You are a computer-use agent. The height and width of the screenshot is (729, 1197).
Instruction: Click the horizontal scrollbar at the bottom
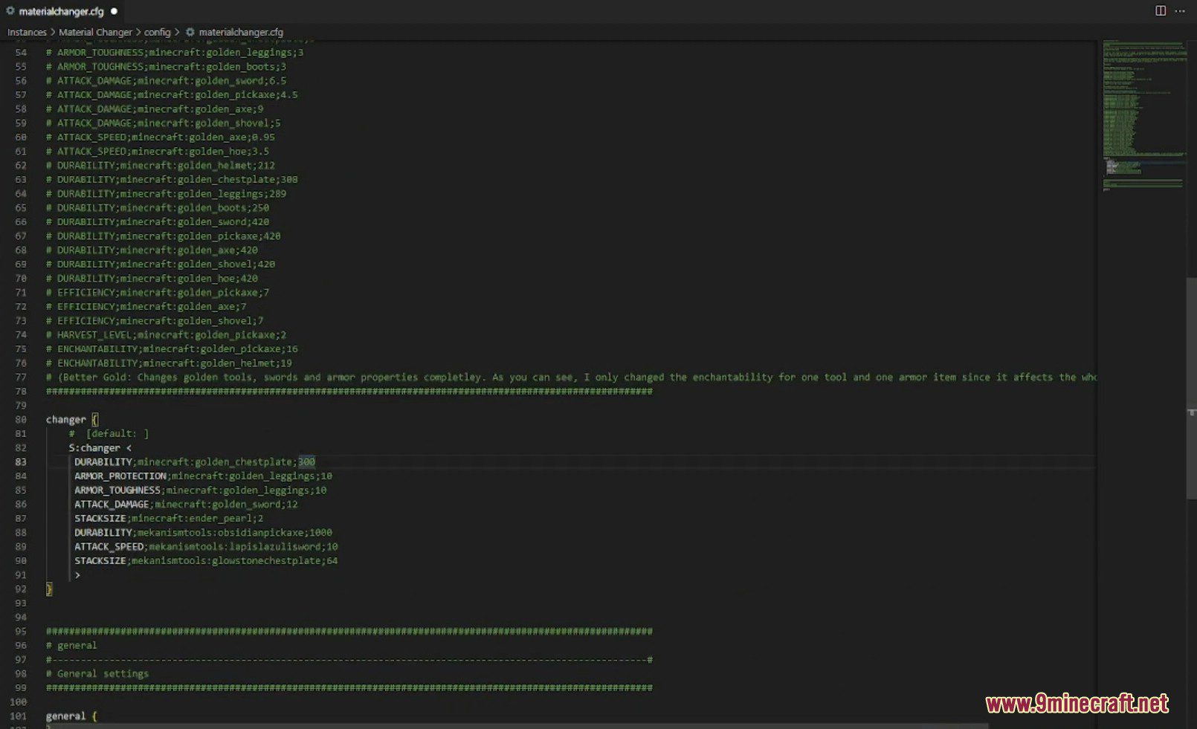494,725
